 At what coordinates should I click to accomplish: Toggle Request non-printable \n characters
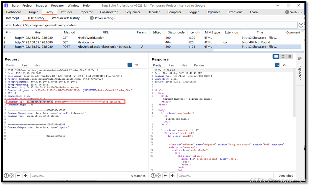(137, 65)
